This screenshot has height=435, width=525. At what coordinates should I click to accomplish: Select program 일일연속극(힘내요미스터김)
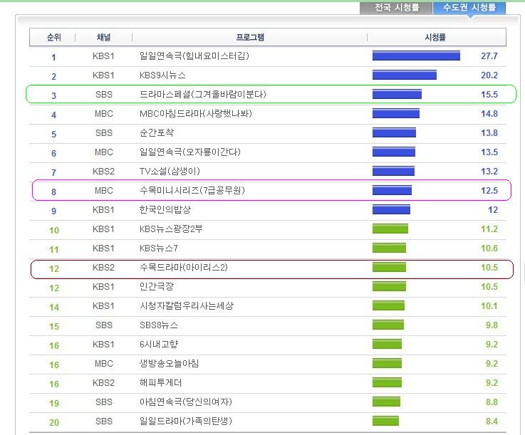tap(194, 56)
